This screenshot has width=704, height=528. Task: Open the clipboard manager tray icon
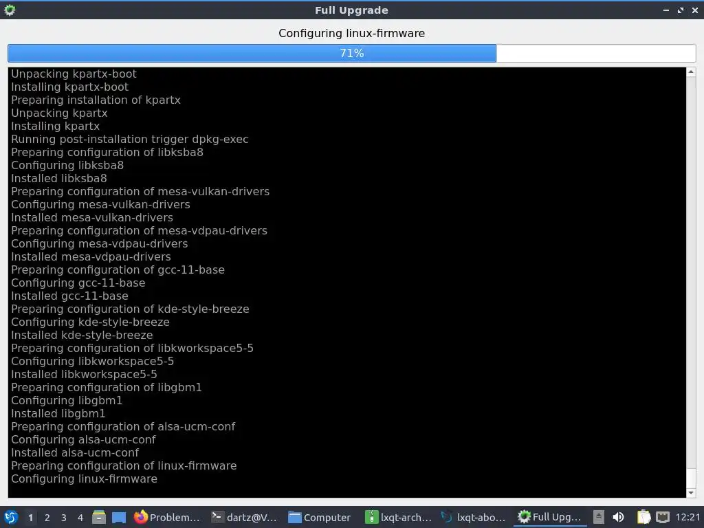643,517
